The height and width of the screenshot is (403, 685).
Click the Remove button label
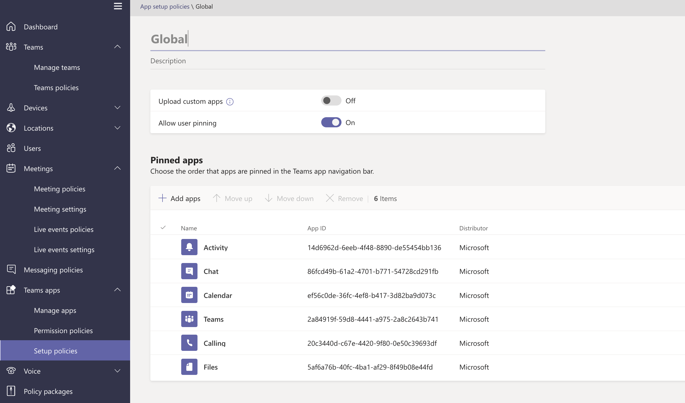pyautogui.click(x=350, y=199)
